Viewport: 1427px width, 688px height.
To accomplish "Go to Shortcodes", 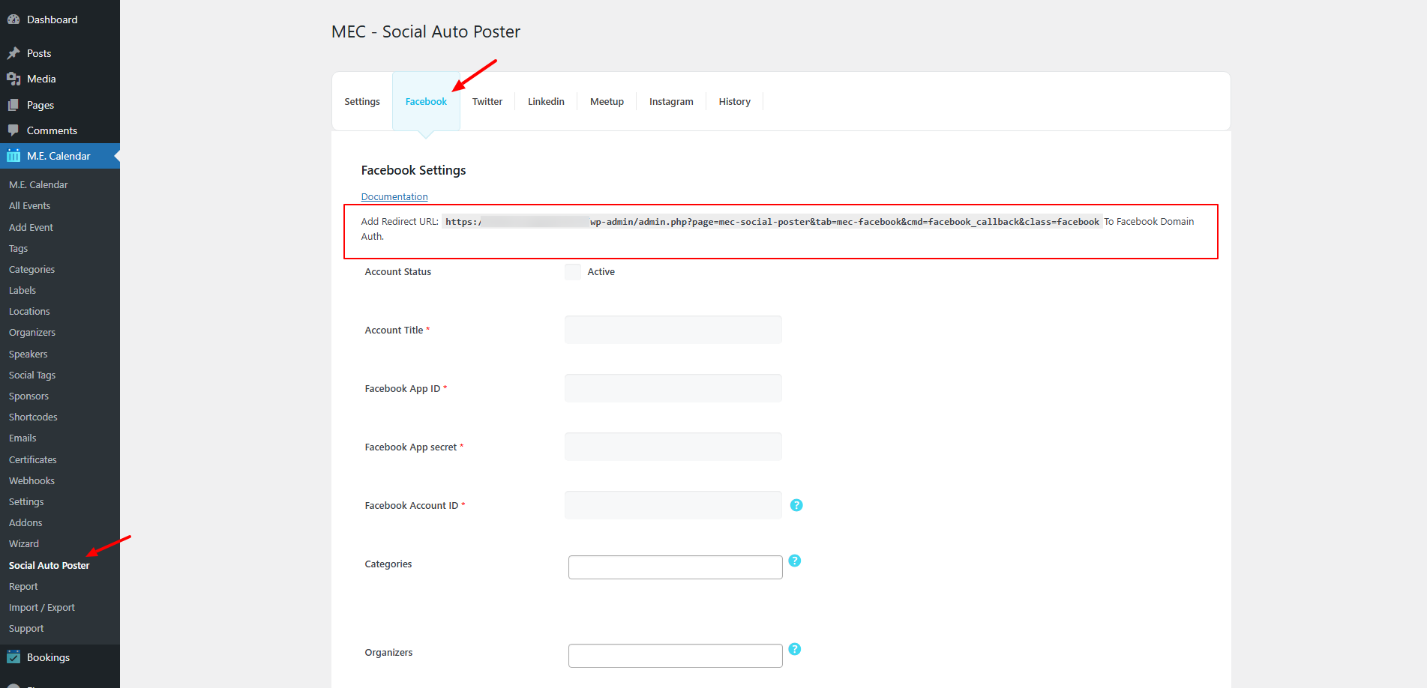I will pos(33,417).
